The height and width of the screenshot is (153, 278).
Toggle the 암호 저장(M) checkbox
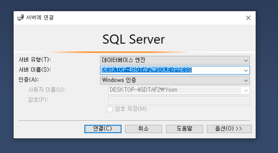110,109
